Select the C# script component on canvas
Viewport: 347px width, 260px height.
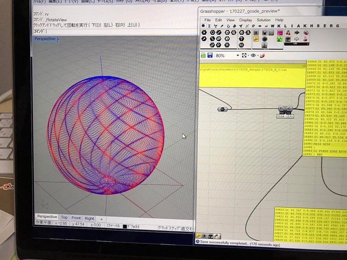223,109
